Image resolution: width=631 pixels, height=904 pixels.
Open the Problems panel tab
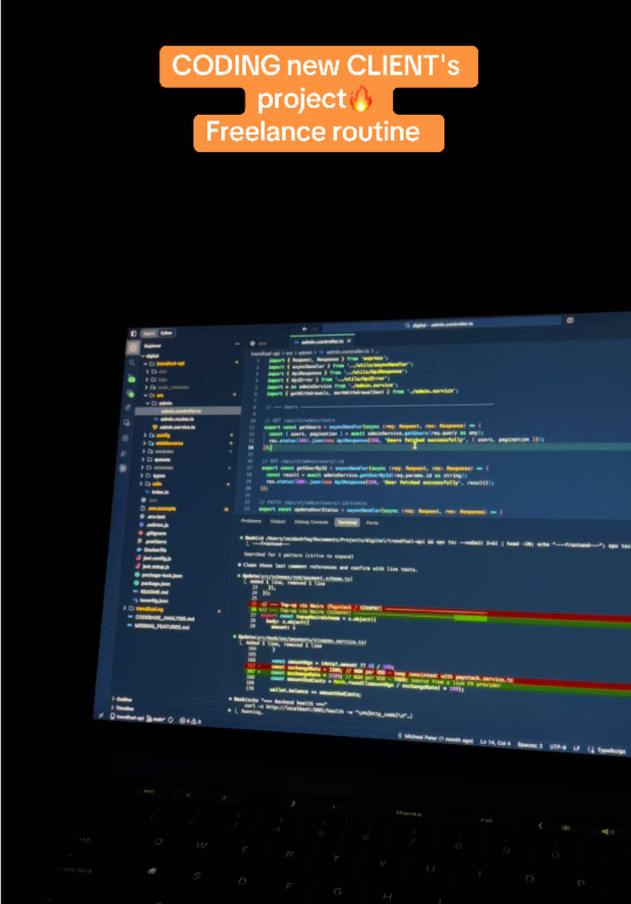click(251, 521)
